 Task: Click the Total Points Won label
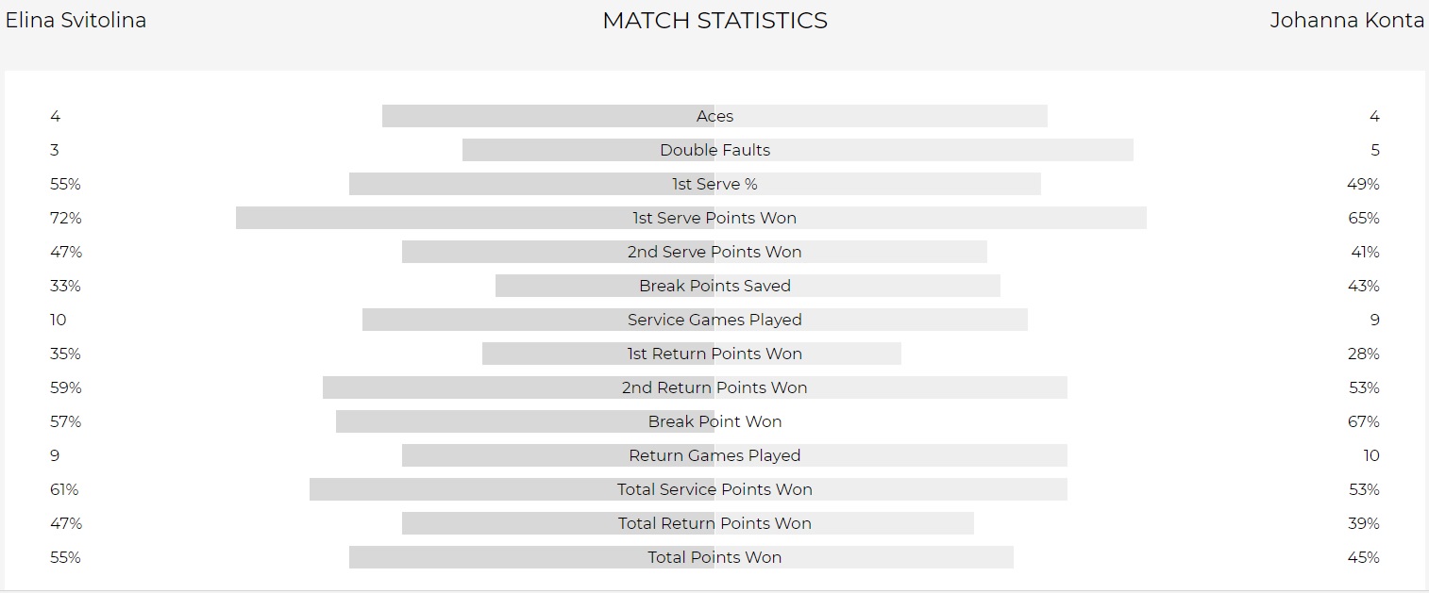714,557
